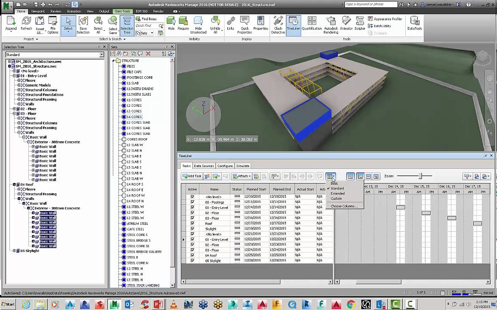Click the Quick Find input field
The width and height of the screenshot is (497, 310).
point(147,26)
